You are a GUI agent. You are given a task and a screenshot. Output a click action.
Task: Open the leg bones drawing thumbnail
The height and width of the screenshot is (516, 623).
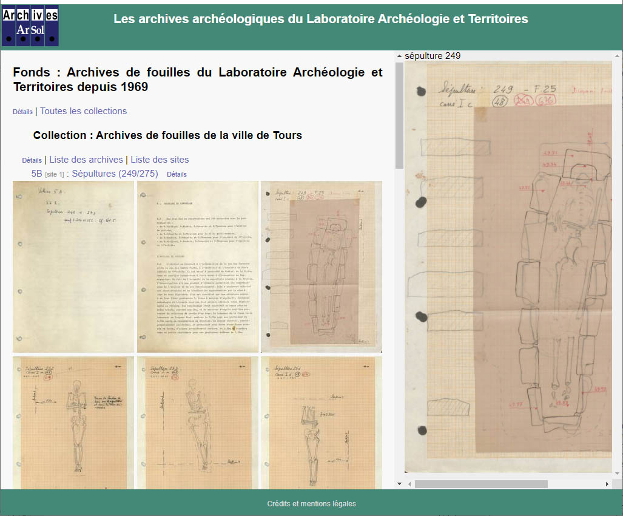tap(322, 423)
